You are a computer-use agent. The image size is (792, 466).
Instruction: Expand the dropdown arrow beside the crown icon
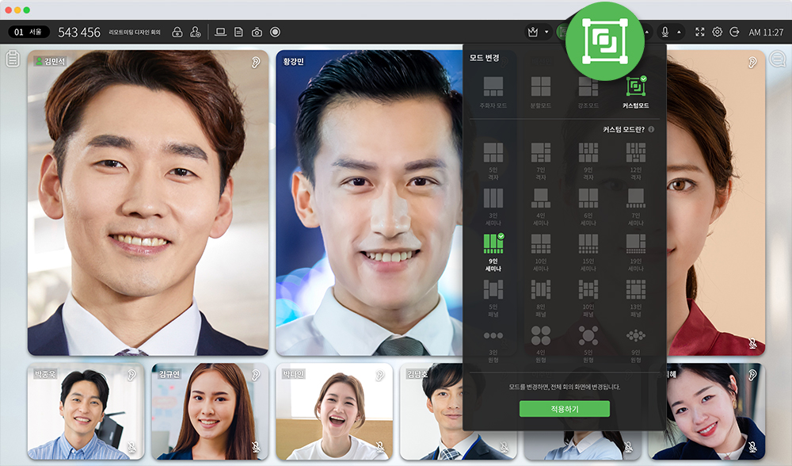pos(546,32)
